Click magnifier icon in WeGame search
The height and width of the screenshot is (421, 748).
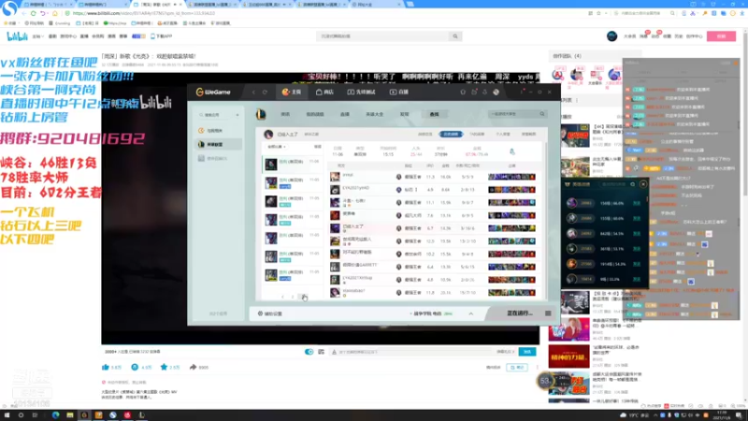(x=542, y=114)
